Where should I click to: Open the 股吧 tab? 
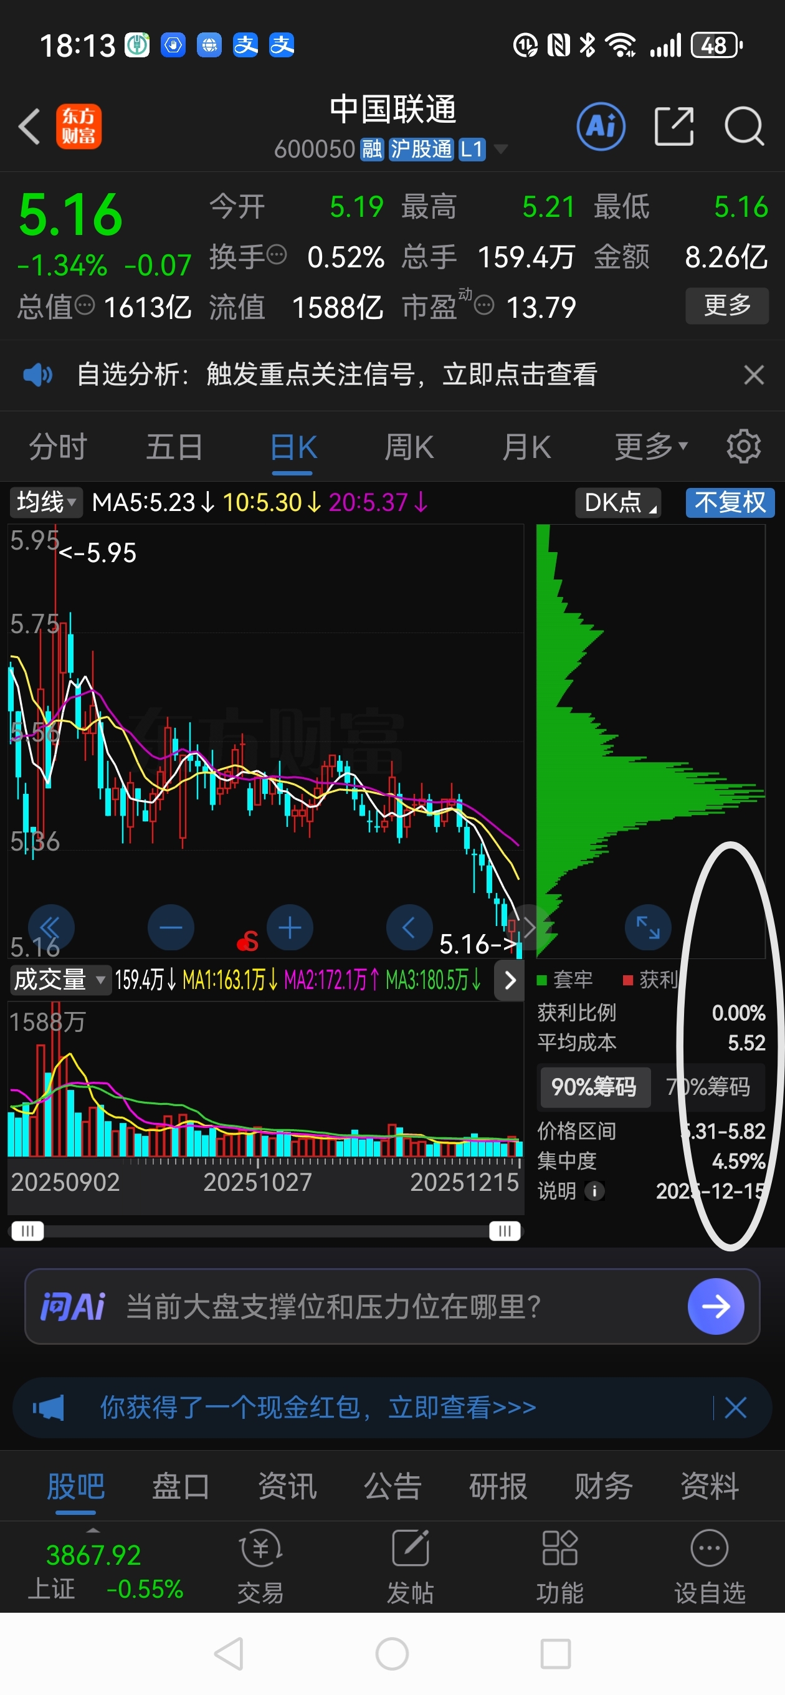click(75, 1486)
